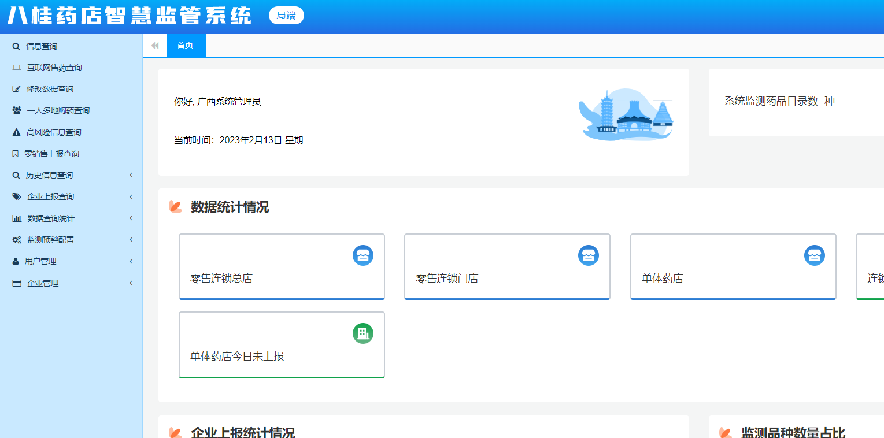Collapse sidebar with the double-arrow icon
Image resolution: width=884 pixels, height=438 pixels.
click(155, 46)
